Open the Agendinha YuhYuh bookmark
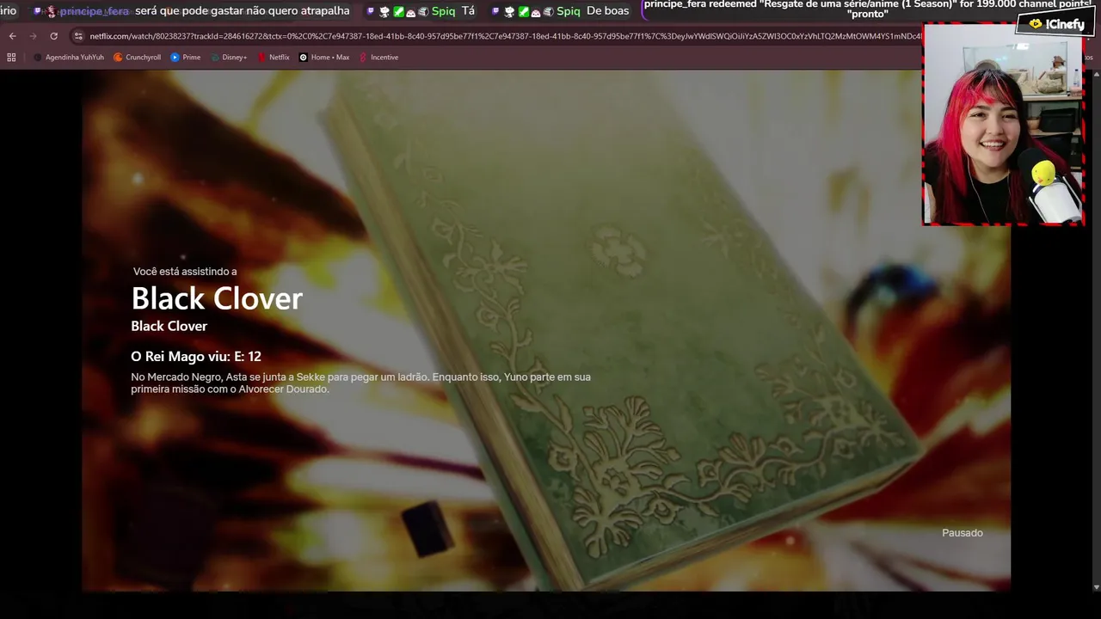The height and width of the screenshot is (619, 1101). tap(68, 58)
